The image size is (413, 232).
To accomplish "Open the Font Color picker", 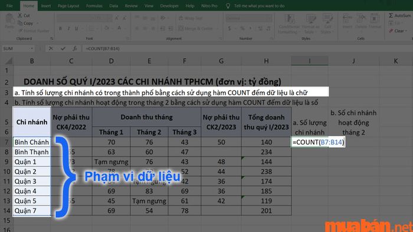I will tap(119, 28).
